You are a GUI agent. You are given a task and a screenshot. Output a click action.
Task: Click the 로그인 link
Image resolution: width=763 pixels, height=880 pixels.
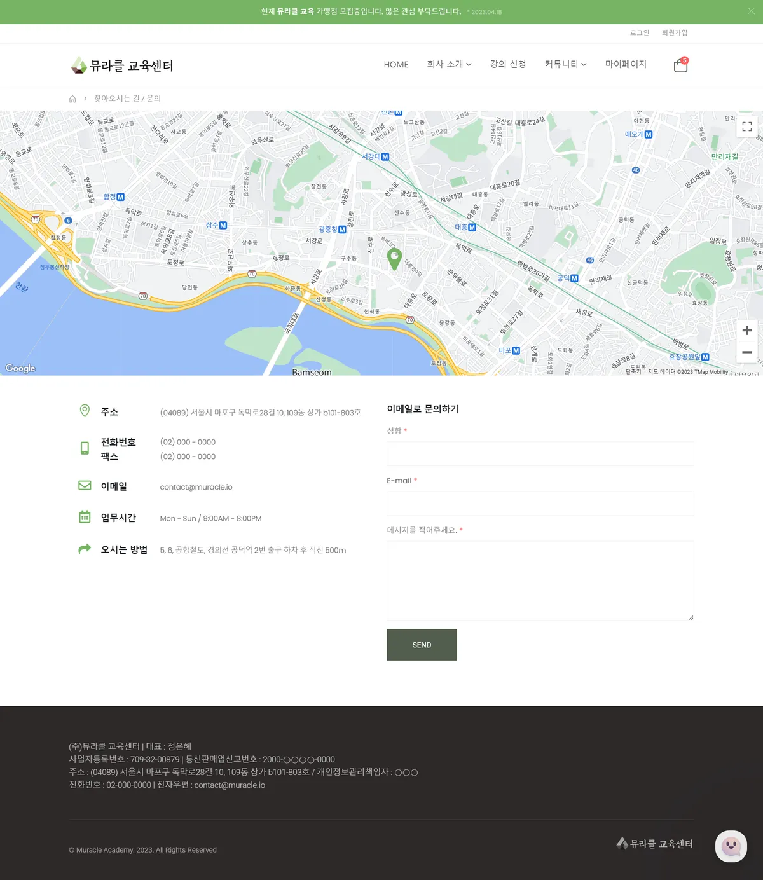(x=640, y=32)
